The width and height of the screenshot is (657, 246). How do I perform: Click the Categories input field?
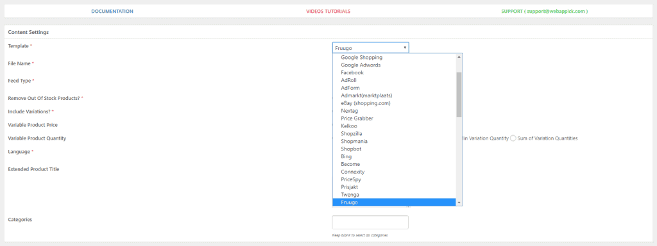[370, 222]
